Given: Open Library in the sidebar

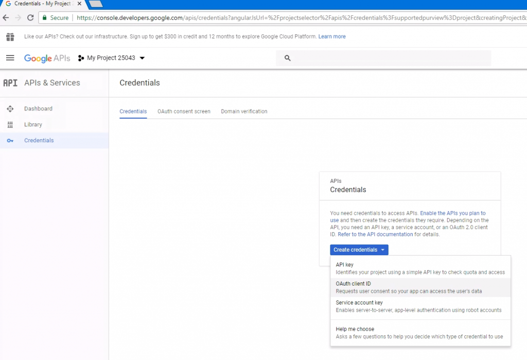Looking at the screenshot, I should [x=54, y=124].
